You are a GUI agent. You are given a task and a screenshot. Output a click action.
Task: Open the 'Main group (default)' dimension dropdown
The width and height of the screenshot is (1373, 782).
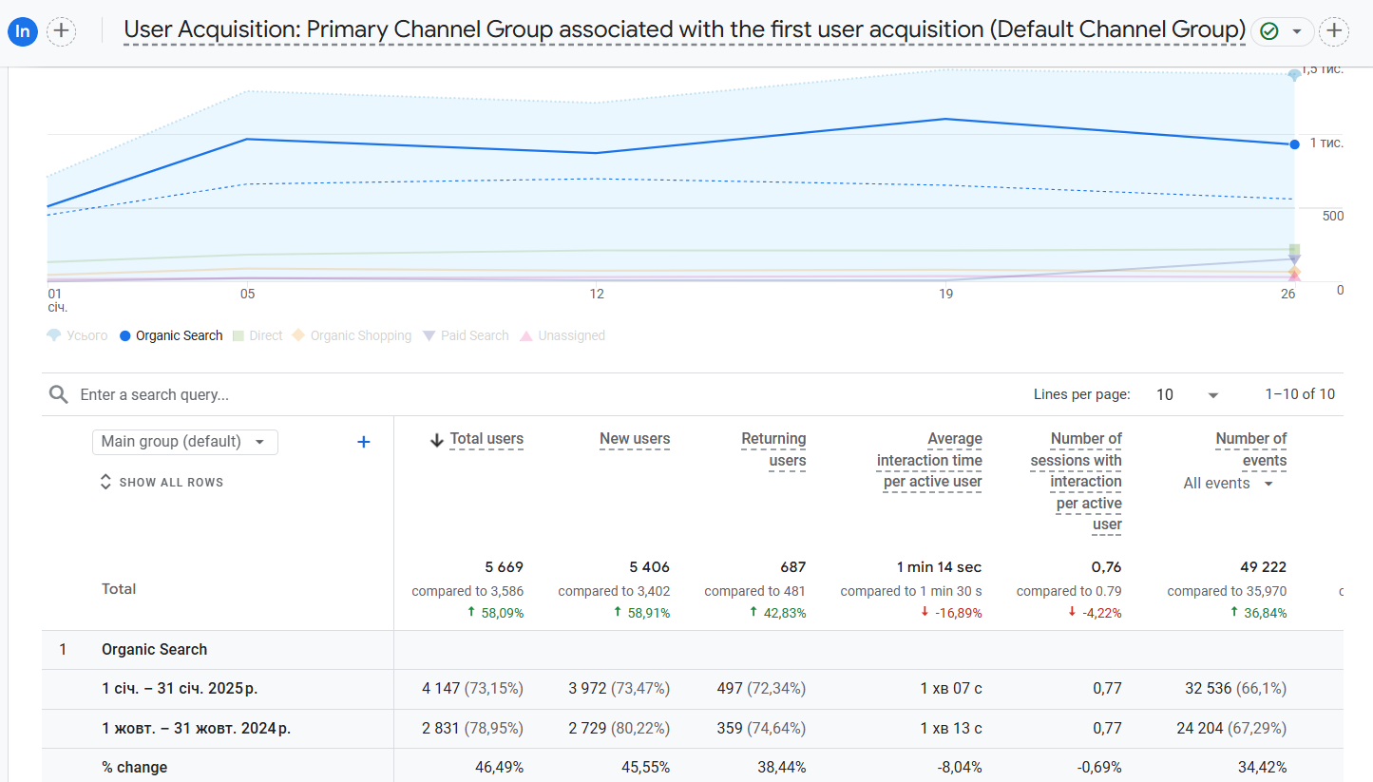point(184,442)
